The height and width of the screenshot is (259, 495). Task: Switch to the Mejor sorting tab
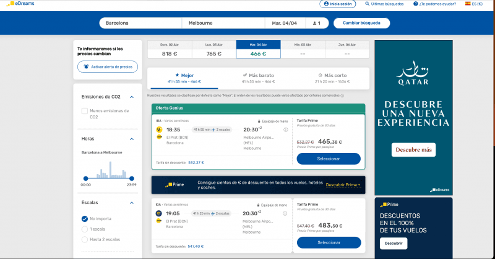tap(184, 78)
